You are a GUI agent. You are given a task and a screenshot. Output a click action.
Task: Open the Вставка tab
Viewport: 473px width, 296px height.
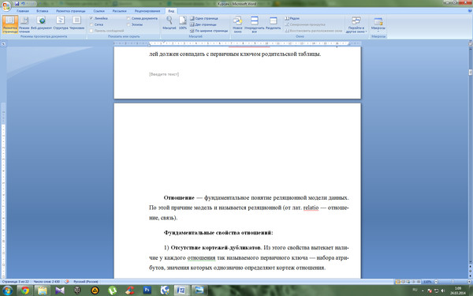[43, 11]
